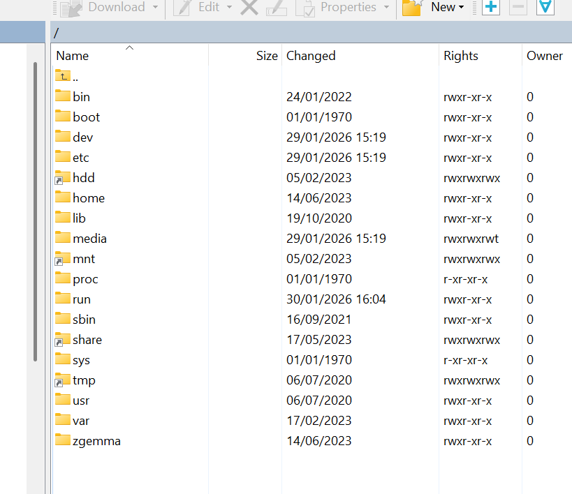Click the Delete X icon
This screenshot has width=572, height=494.
249,7
